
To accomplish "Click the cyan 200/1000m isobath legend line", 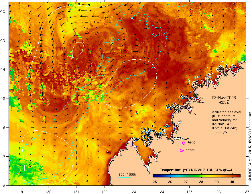I will pos(124,177).
